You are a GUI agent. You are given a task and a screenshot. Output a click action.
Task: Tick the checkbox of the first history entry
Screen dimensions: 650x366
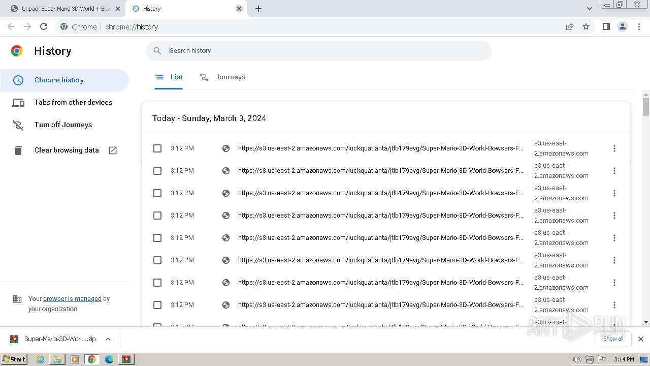click(x=157, y=148)
